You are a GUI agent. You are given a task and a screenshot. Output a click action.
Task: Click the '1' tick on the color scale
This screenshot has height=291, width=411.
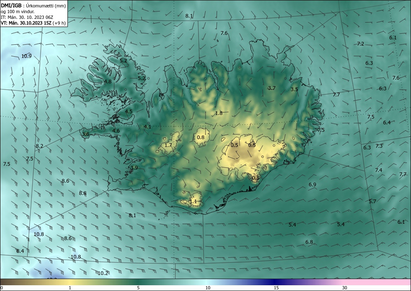point(70,288)
